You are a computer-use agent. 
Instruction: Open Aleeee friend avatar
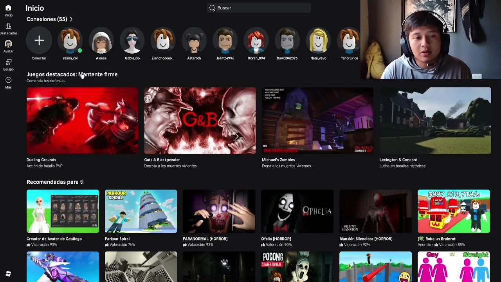click(x=101, y=41)
